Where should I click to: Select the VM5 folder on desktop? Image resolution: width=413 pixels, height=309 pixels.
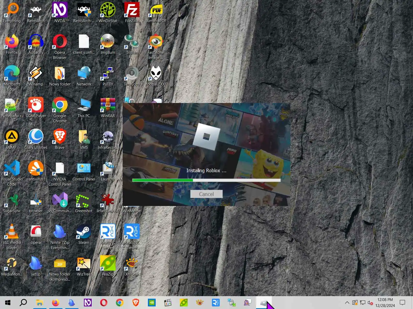point(84,139)
